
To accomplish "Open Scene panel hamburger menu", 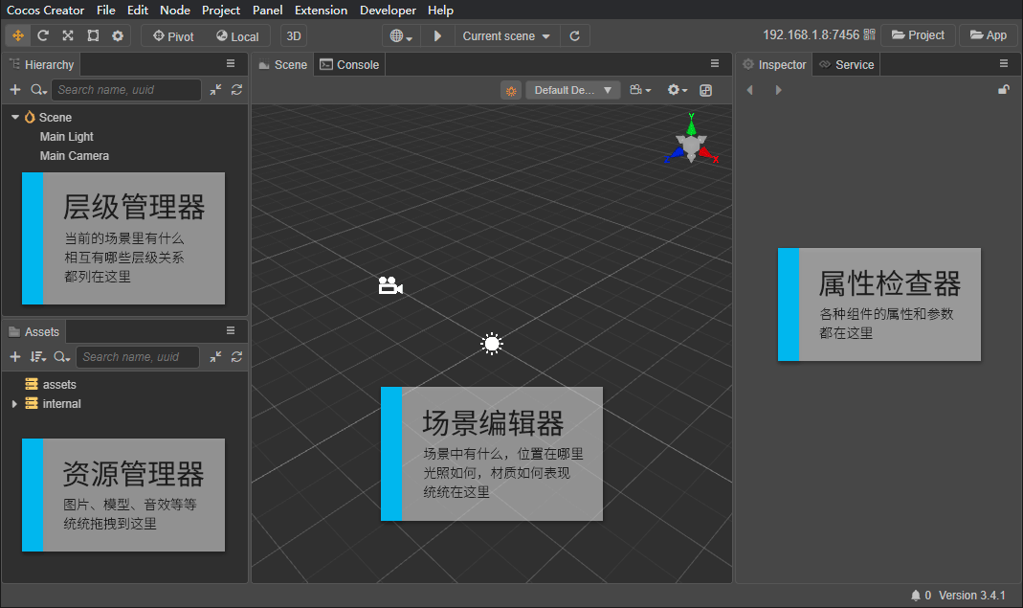I will point(715,63).
